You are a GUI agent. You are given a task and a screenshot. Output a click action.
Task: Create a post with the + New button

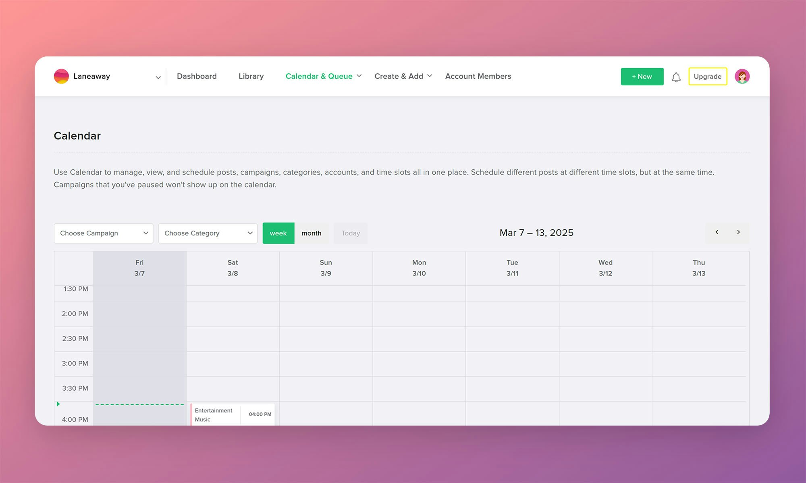(x=642, y=76)
